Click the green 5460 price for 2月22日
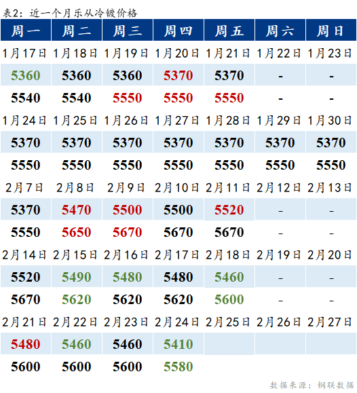Screen dimensions: 357x393 coord(77,344)
